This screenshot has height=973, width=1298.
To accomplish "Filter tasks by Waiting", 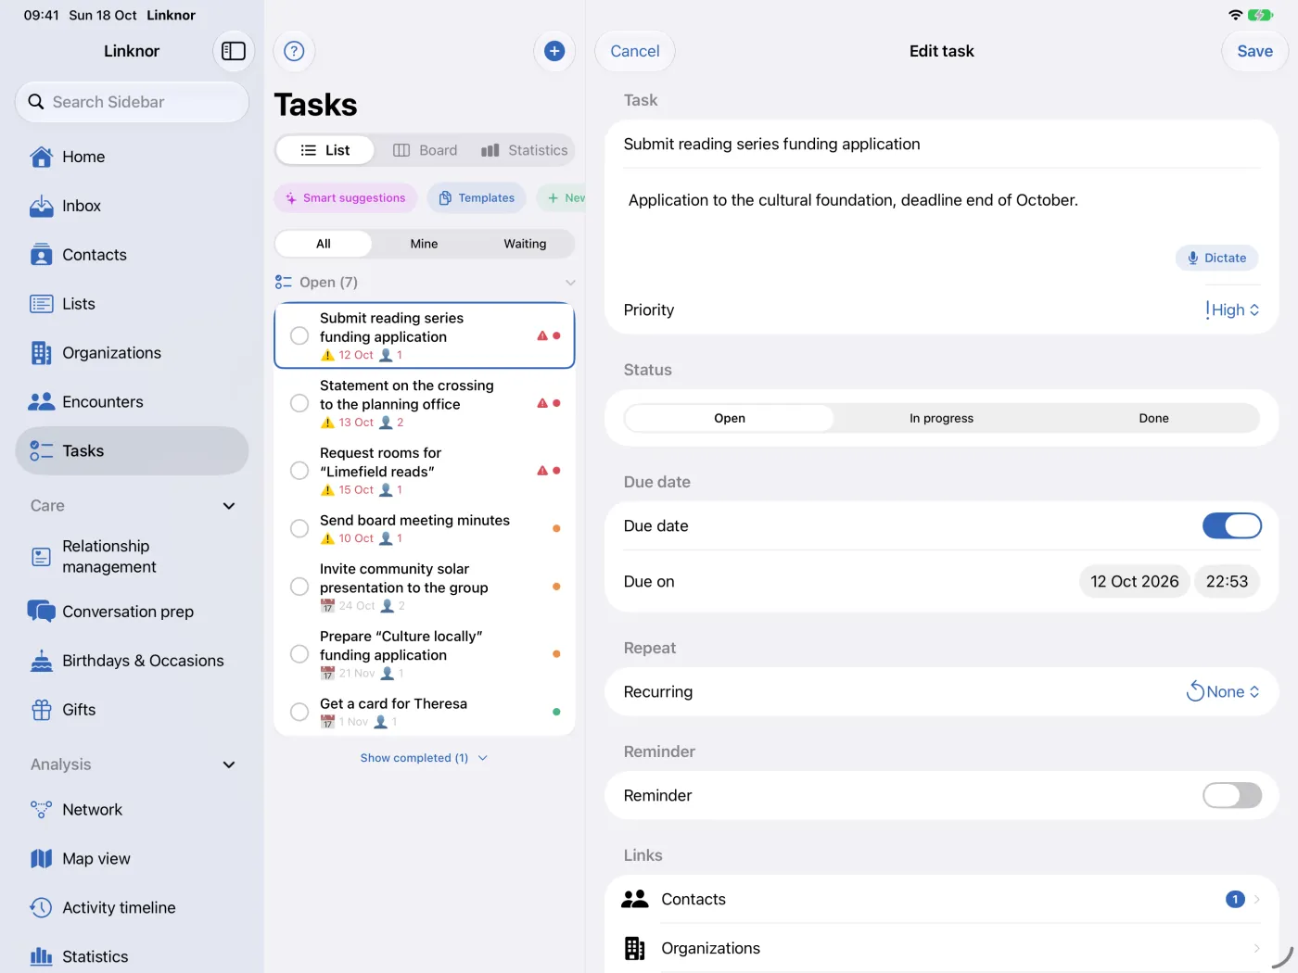I will point(525,244).
